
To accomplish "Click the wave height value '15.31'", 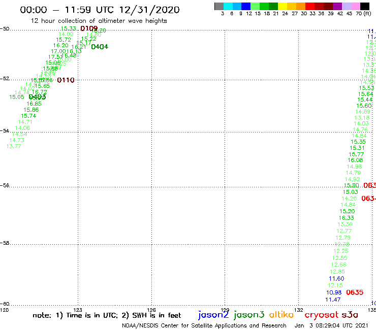I will [357, 148].
